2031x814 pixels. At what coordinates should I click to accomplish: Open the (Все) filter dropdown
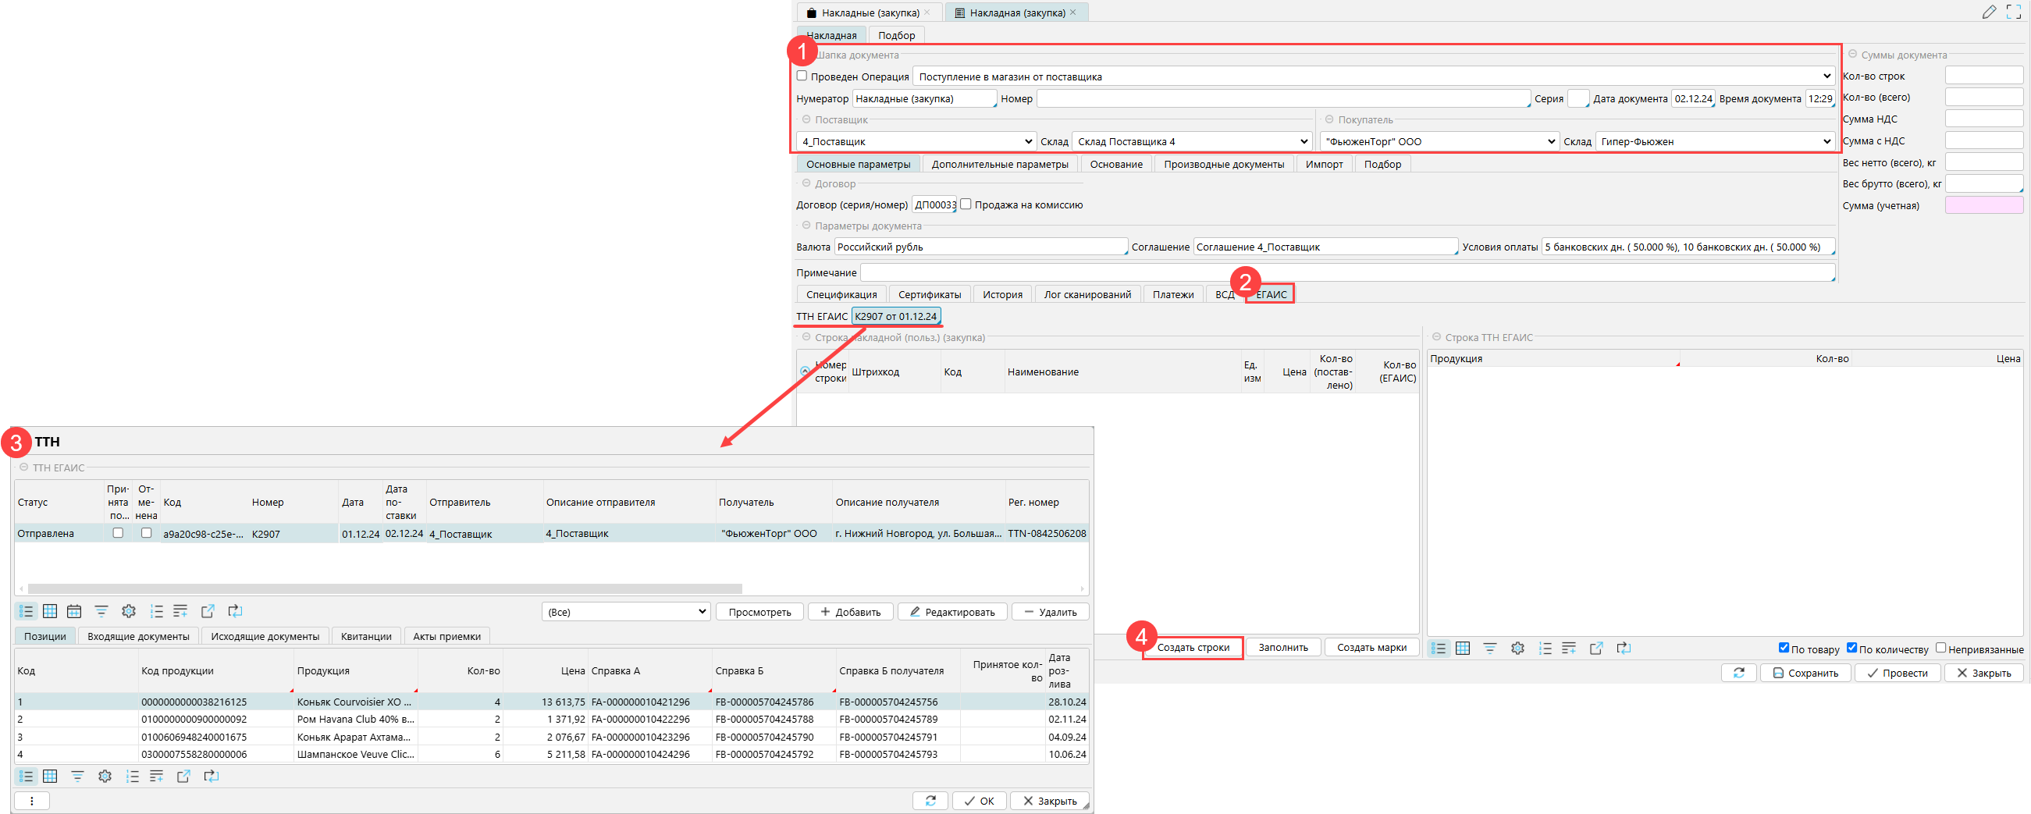click(626, 613)
